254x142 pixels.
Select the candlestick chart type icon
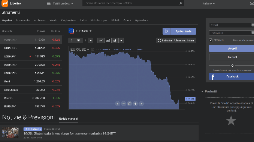tap(115, 41)
